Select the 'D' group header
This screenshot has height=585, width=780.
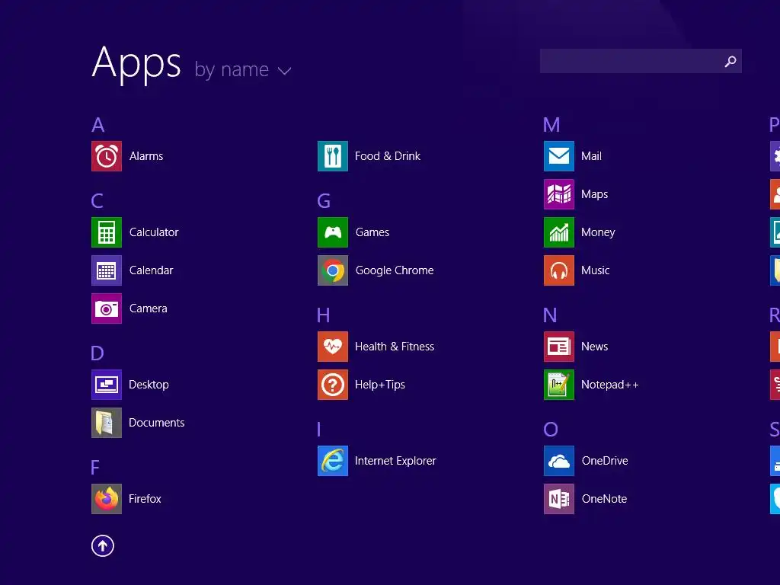pyautogui.click(x=97, y=353)
